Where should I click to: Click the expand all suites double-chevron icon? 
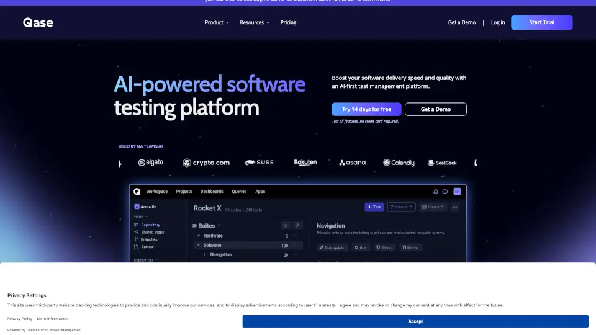tap(286, 226)
